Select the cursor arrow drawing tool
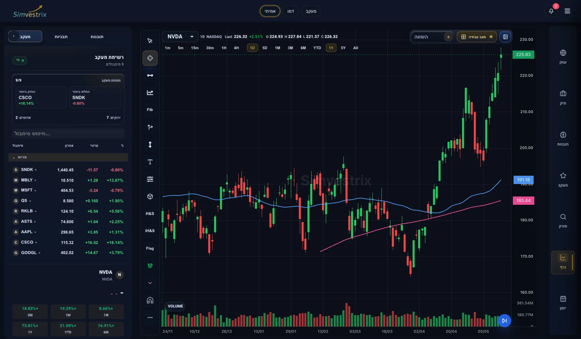This screenshot has height=339, width=581. click(150, 41)
